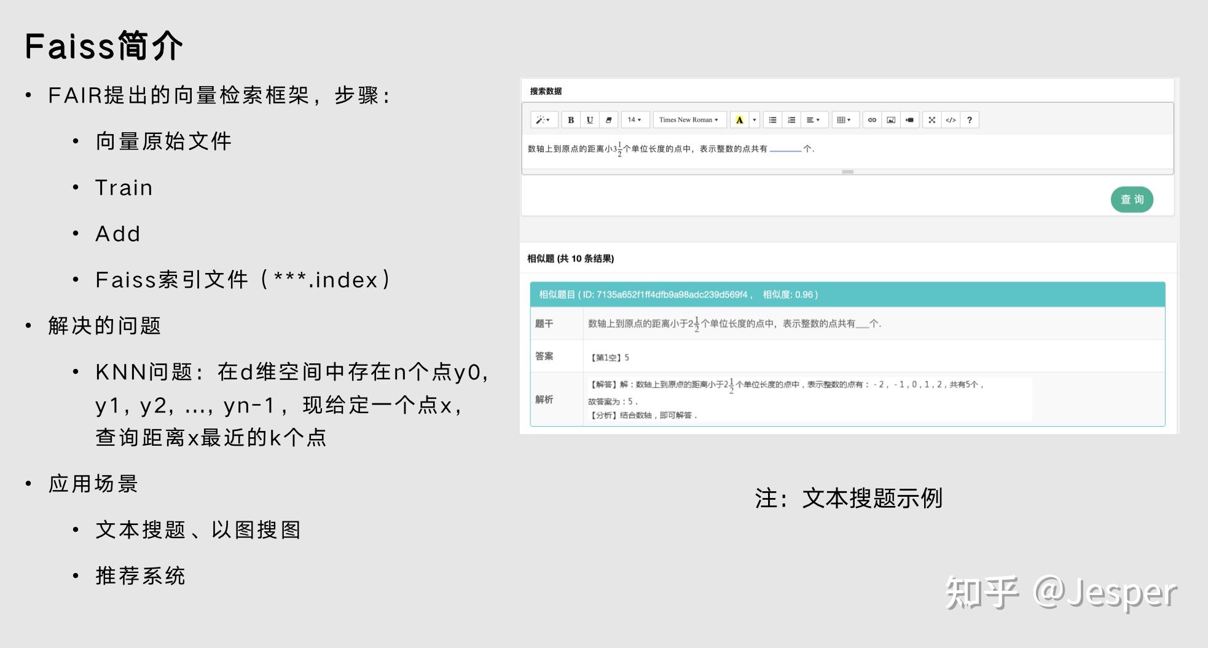Select the insert video icon
This screenshot has height=648, width=1208.
click(909, 120)
